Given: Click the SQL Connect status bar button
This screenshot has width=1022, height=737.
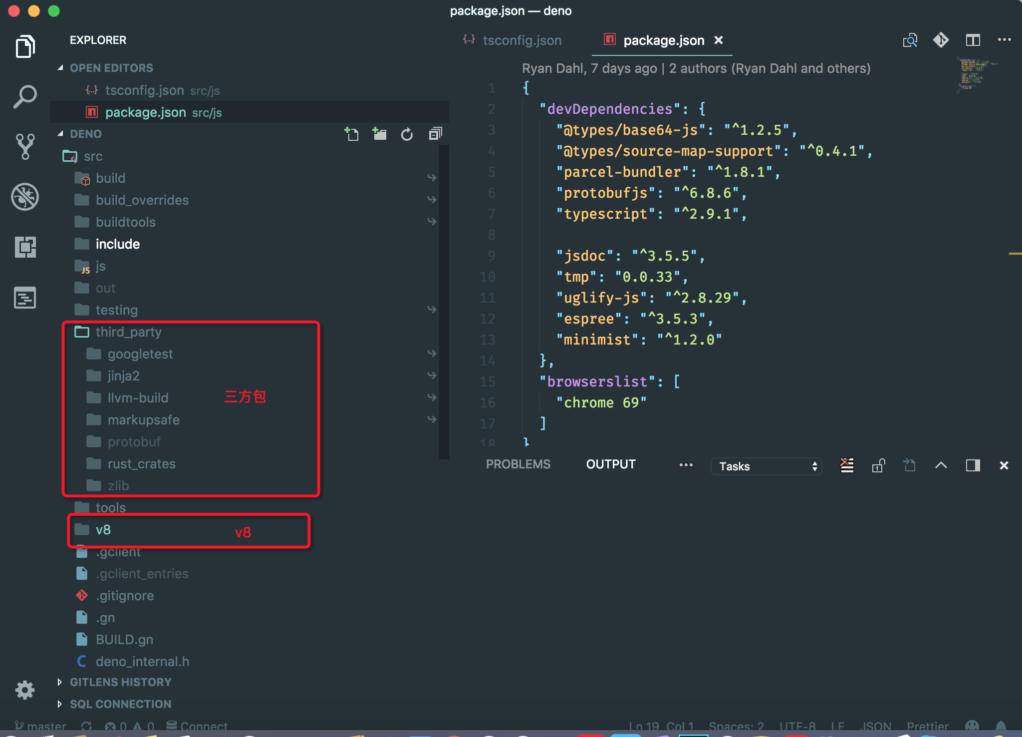Looking at the screenshot, I should click(x=197, y=726).
